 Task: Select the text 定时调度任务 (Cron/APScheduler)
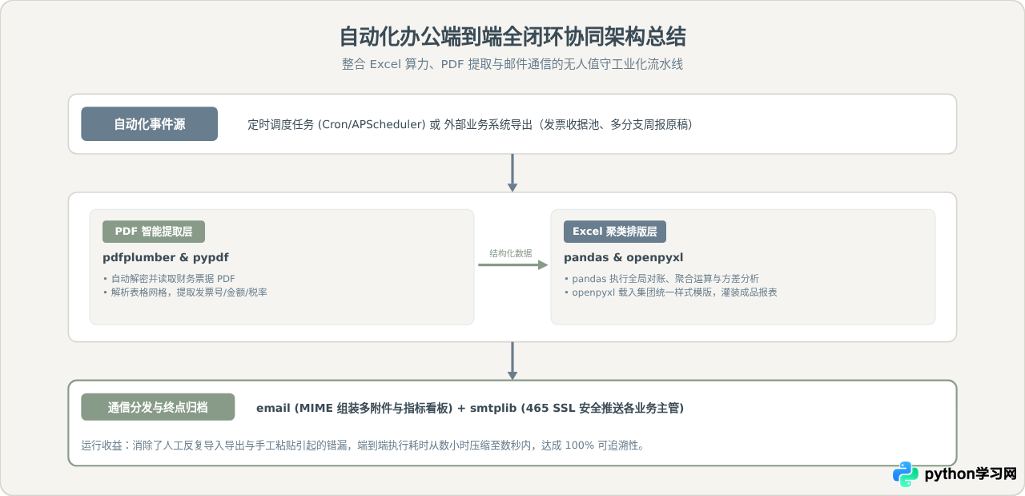336,125
